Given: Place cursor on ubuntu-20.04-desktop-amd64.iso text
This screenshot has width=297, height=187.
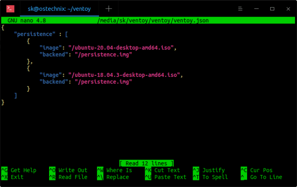Looking at the screenshot, I should (122, 48).
